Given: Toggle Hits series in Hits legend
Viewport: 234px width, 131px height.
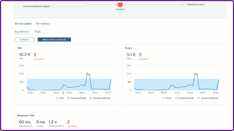Looking at the screenshot, I should click(x=60, y=98).
